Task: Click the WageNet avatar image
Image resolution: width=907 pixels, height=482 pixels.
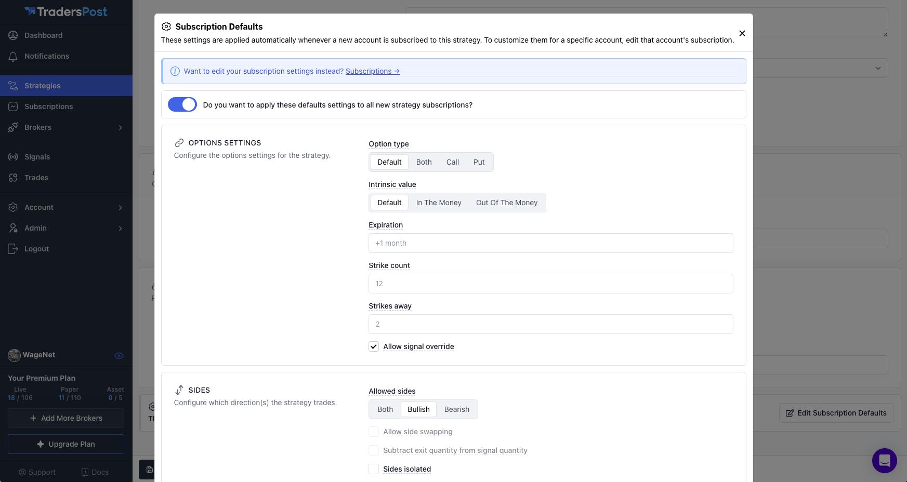Action: (x=14, y=355)
